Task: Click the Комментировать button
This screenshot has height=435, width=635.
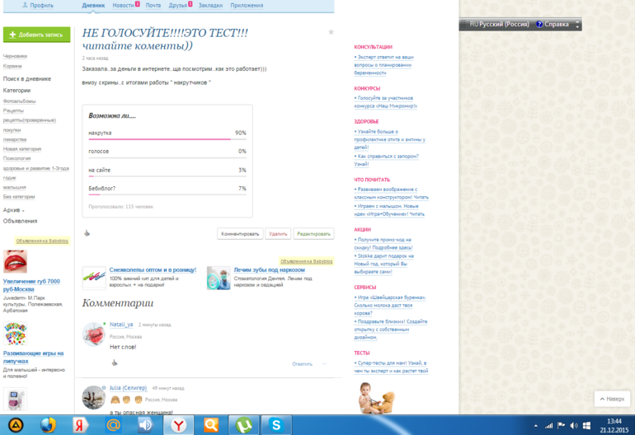Action: pos(240,234)
